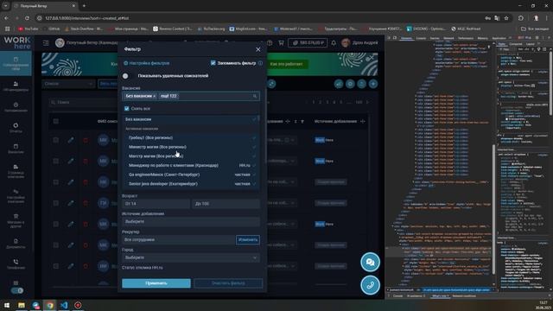Bookmark page with star icon in address bar
Image resolution: width=553 pixels, height=311 pixels.
tap(506, 18)
